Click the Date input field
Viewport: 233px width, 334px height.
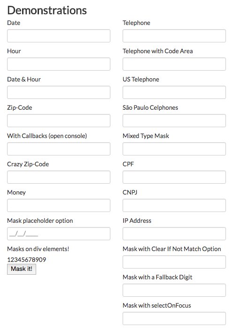(59, 36)
